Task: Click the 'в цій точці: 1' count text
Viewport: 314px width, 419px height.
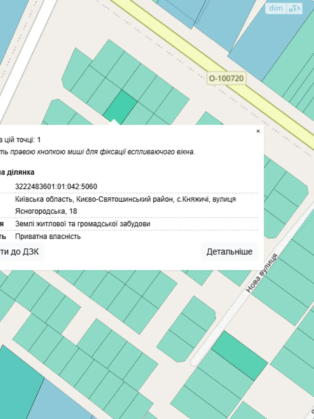Action: (x=20, y=140)
